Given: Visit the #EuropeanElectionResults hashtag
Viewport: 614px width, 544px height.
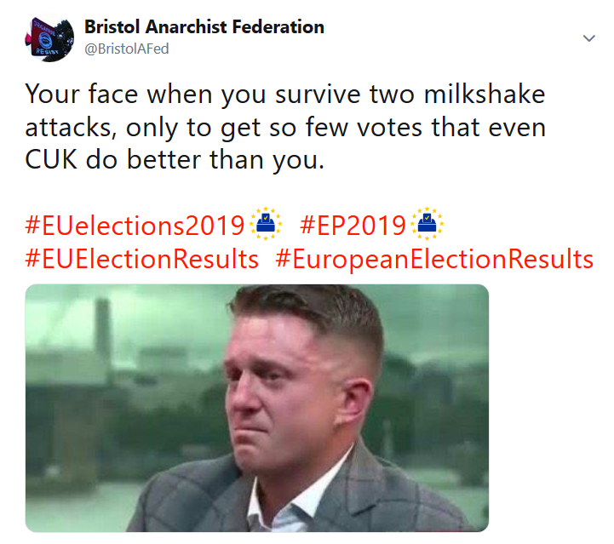Looking at the screenshot, I should (434, 260).
